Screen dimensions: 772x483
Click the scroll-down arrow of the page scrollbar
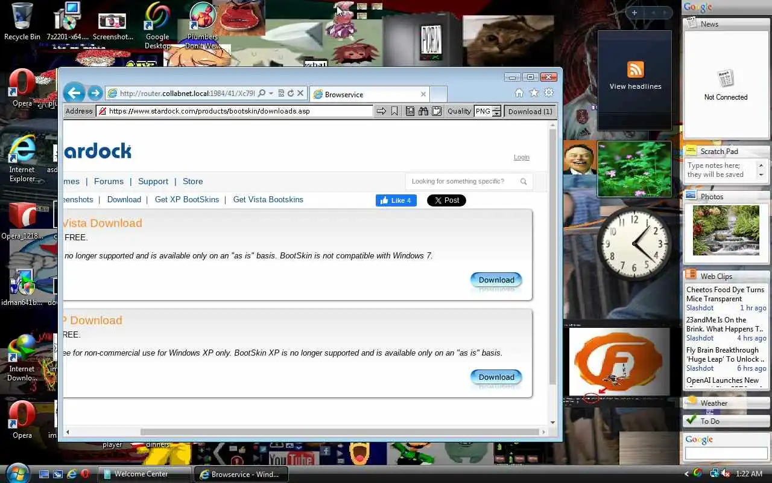[x=552, y=423]
